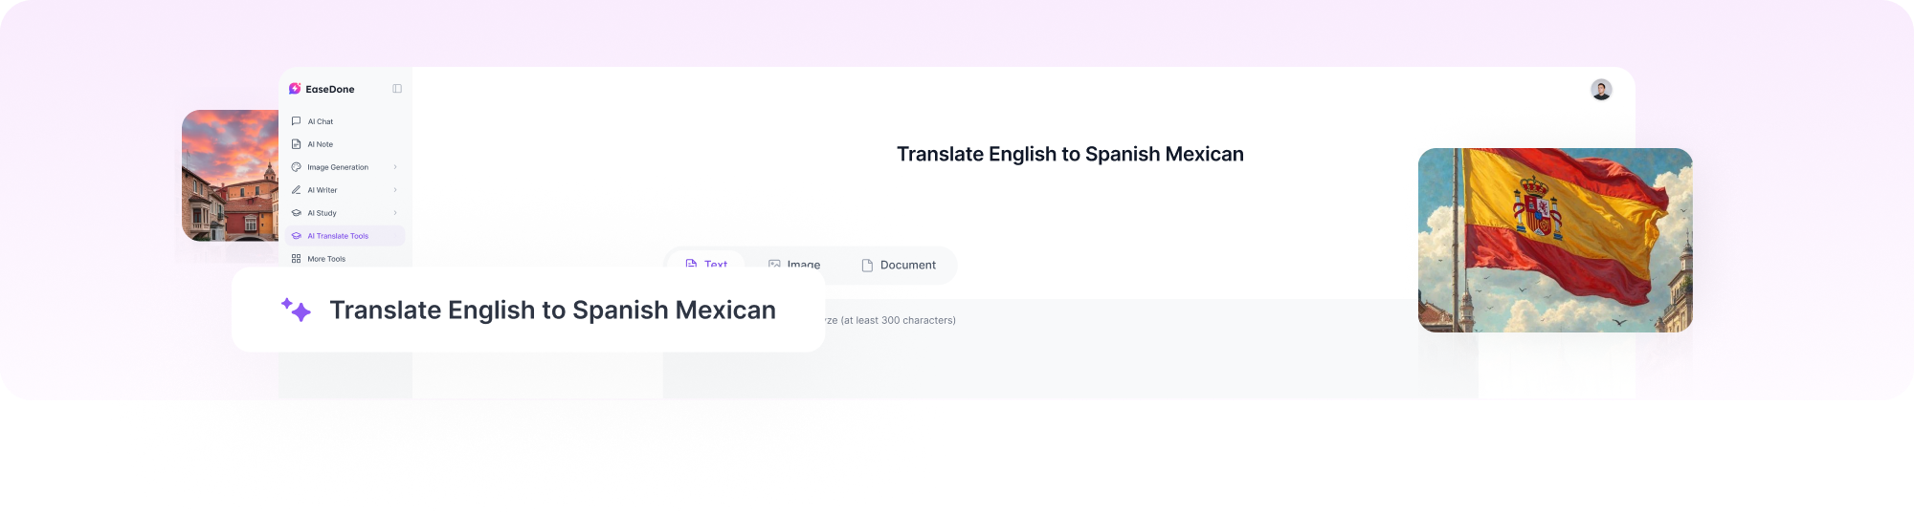Click the Spanish flag image
The height and width of the screenshot is (514, 1914).
click(x=1555, y=240)
